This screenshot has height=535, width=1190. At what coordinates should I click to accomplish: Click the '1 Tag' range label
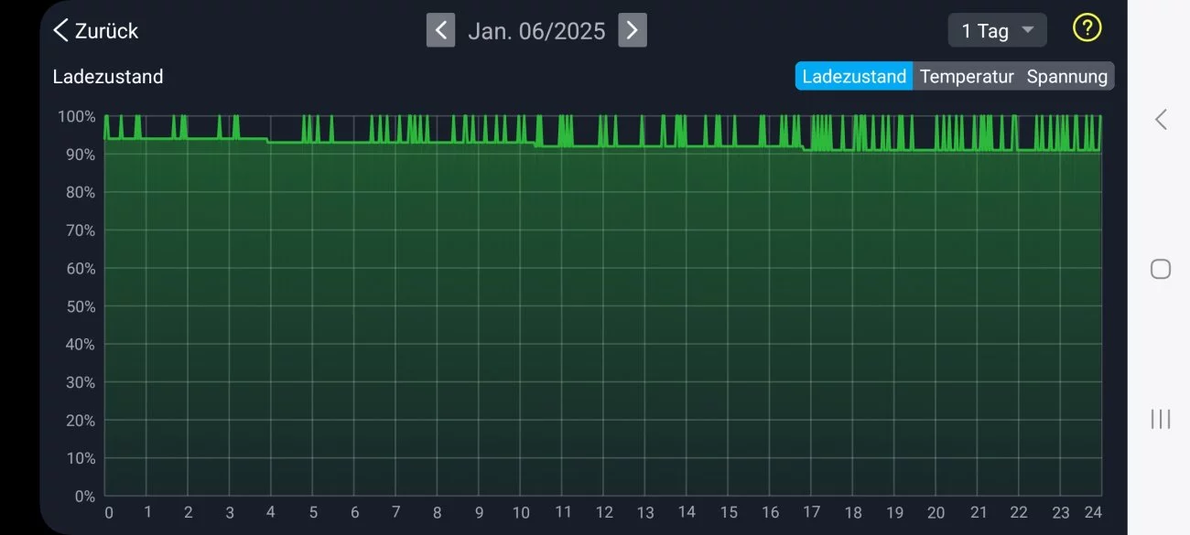click(x=984, y=30)
